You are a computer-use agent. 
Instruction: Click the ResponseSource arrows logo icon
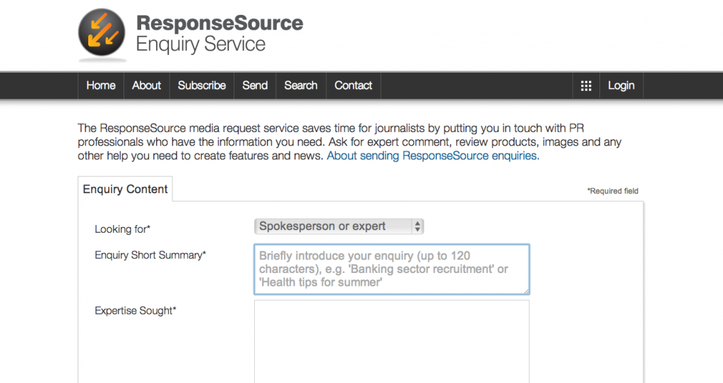(102, 32)
